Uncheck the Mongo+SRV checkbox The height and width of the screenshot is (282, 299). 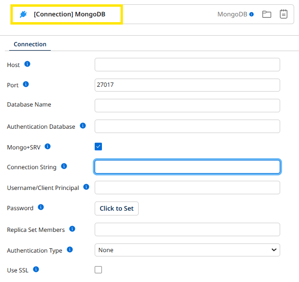[99, 147]
